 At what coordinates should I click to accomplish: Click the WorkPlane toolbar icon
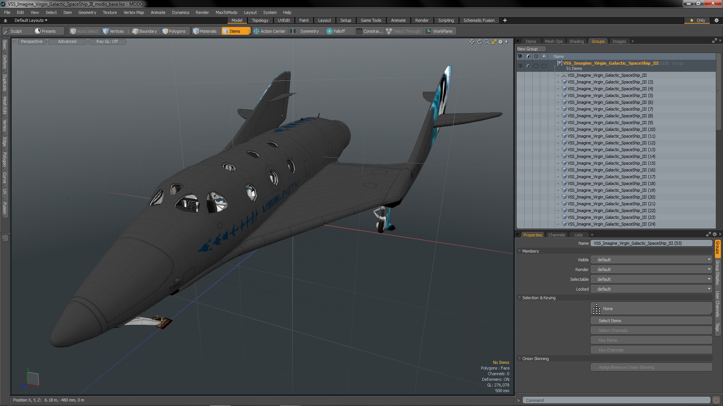pos(429,31)
